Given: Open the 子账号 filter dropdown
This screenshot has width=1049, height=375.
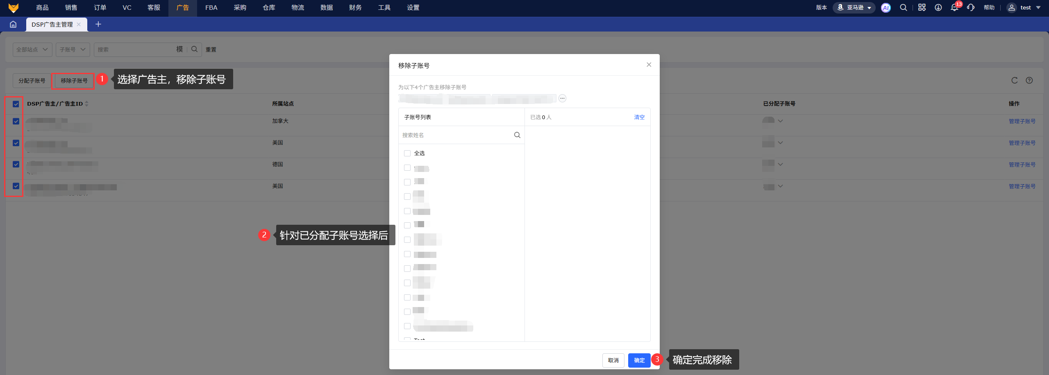Looking at the screenshot, I should click(73, 50).
